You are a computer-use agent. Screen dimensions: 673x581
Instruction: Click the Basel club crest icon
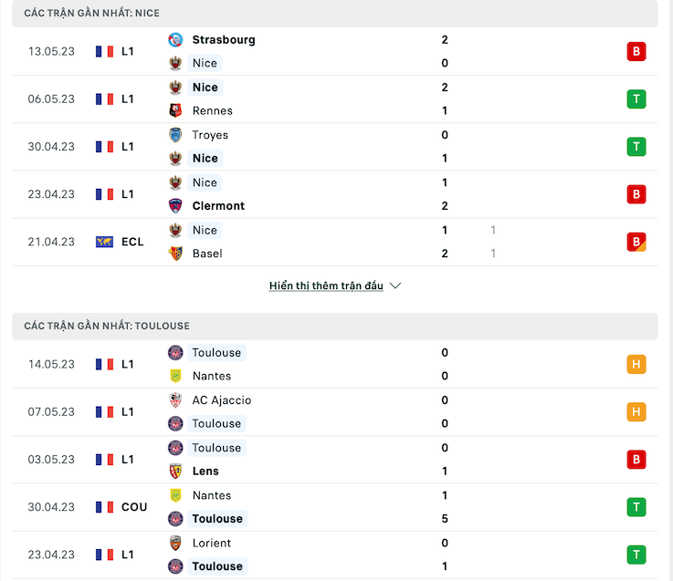point(175,254)
